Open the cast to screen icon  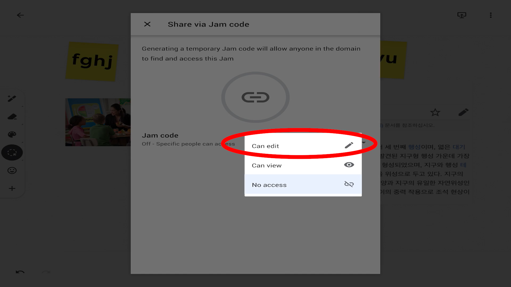tap(462, 15)
